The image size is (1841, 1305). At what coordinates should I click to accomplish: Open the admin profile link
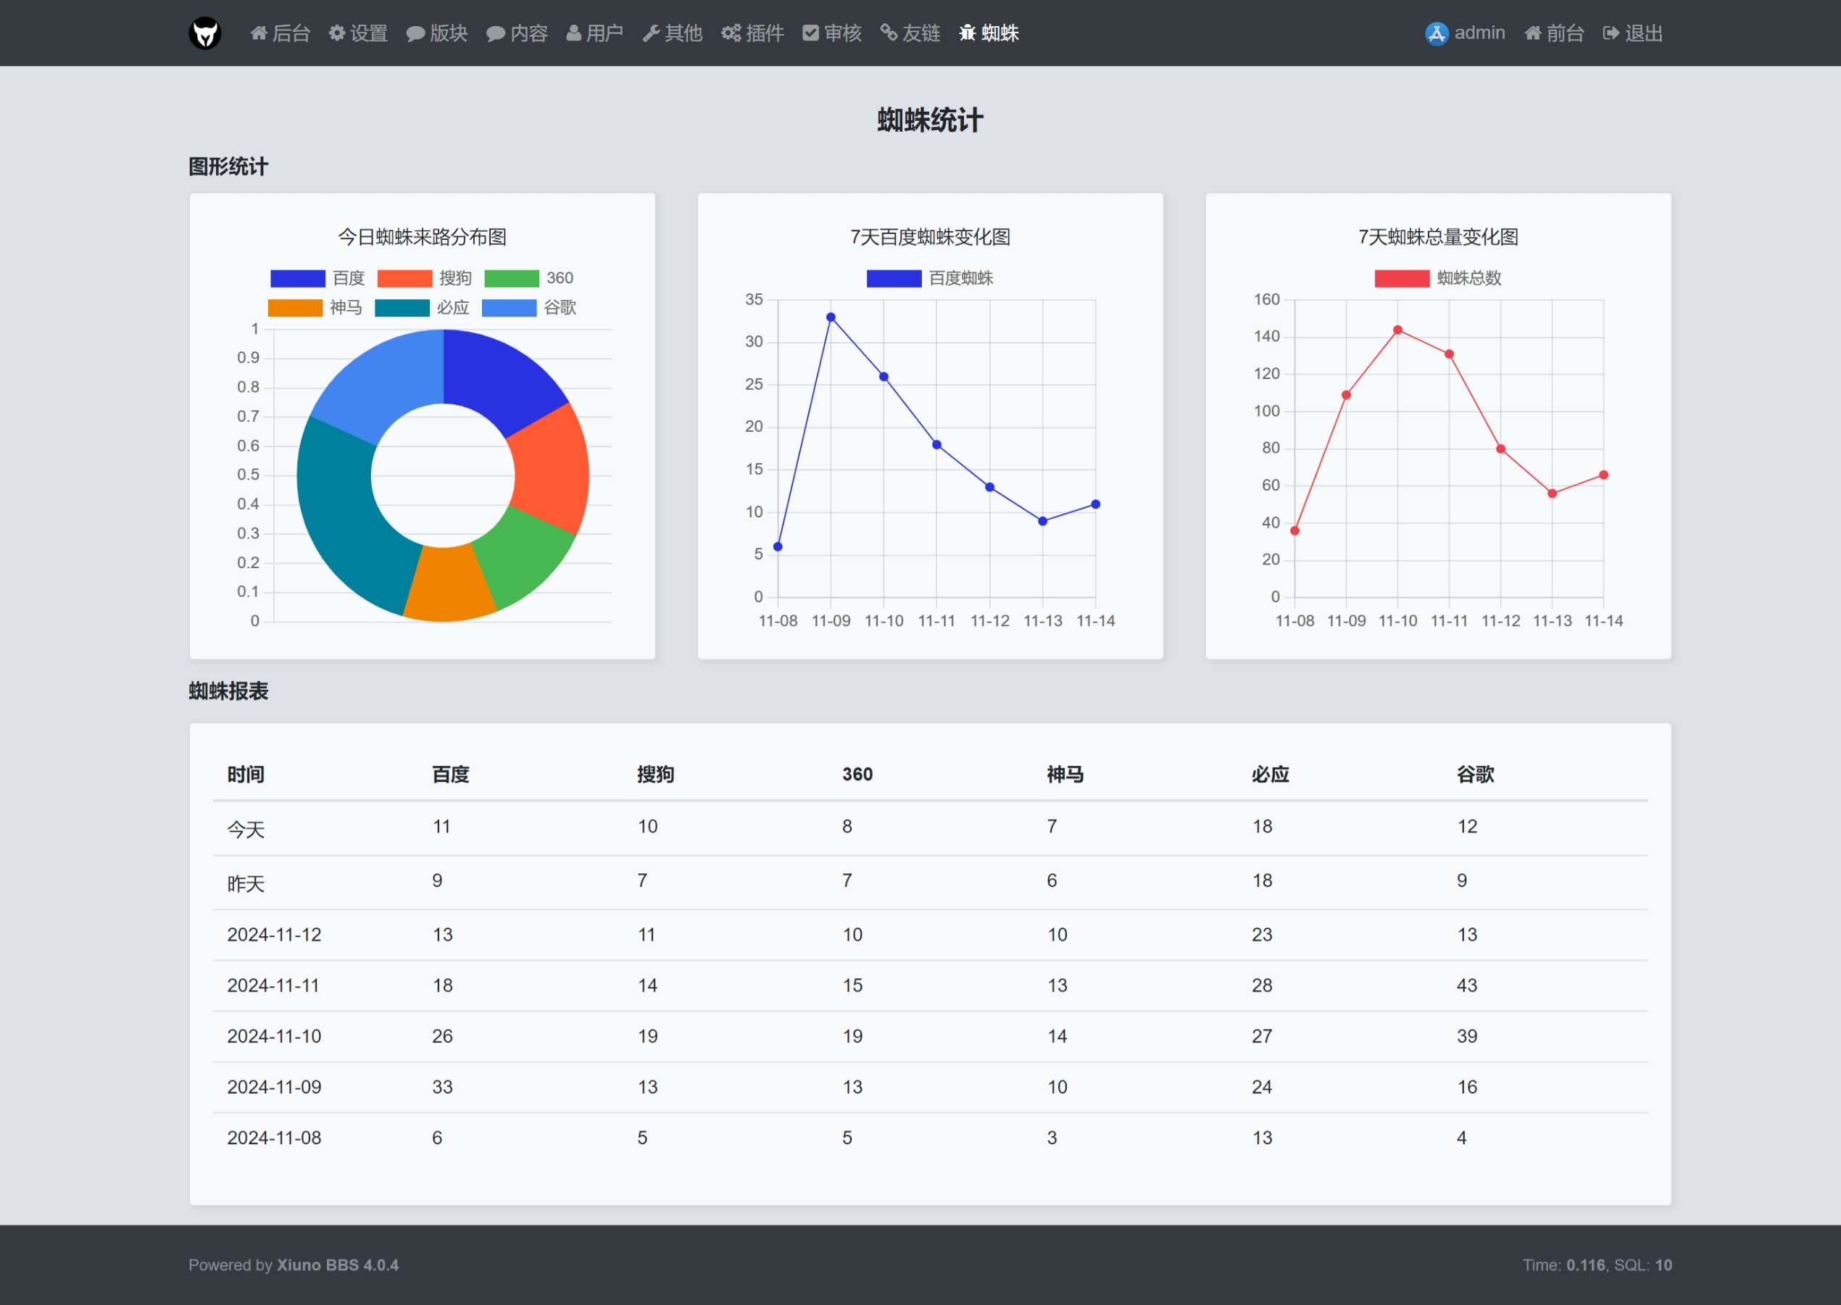tap(1465, 33)
